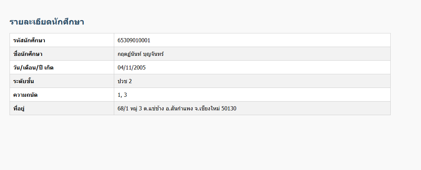Select the student name กฤตฏ์นันท์ บุญจันทร์

[141, 54]
